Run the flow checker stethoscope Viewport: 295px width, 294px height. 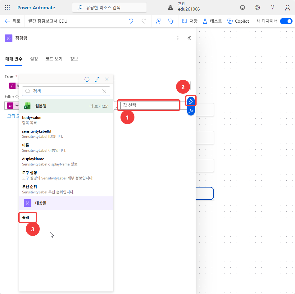click(x=171, y=21)
